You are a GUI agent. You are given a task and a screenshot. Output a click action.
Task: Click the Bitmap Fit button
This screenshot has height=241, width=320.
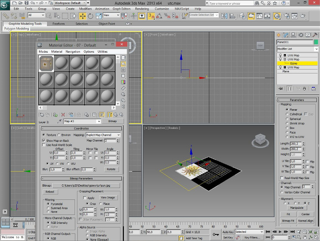[288, 221]
